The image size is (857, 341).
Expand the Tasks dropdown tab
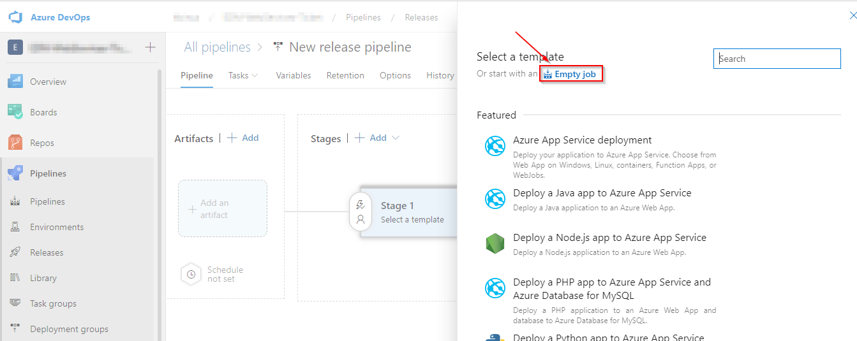coord(242,75)
